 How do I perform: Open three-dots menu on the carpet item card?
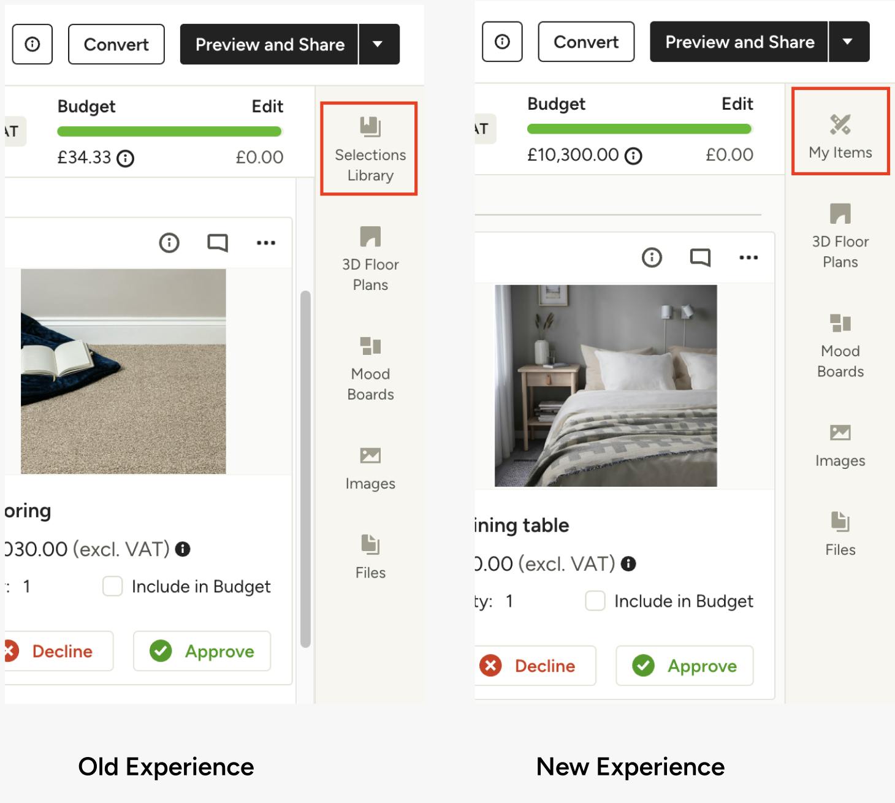266,243
